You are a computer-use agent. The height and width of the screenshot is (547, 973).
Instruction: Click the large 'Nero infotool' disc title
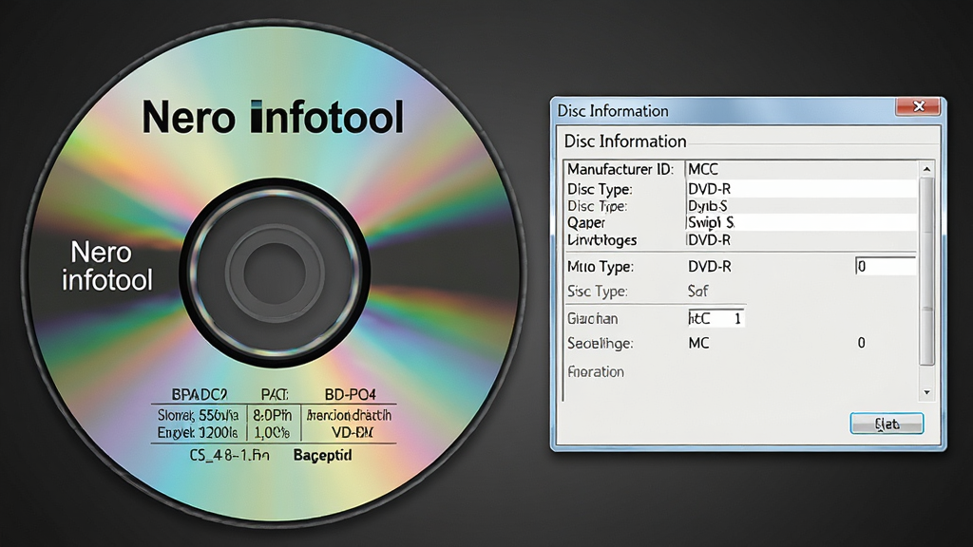(273, 117)
